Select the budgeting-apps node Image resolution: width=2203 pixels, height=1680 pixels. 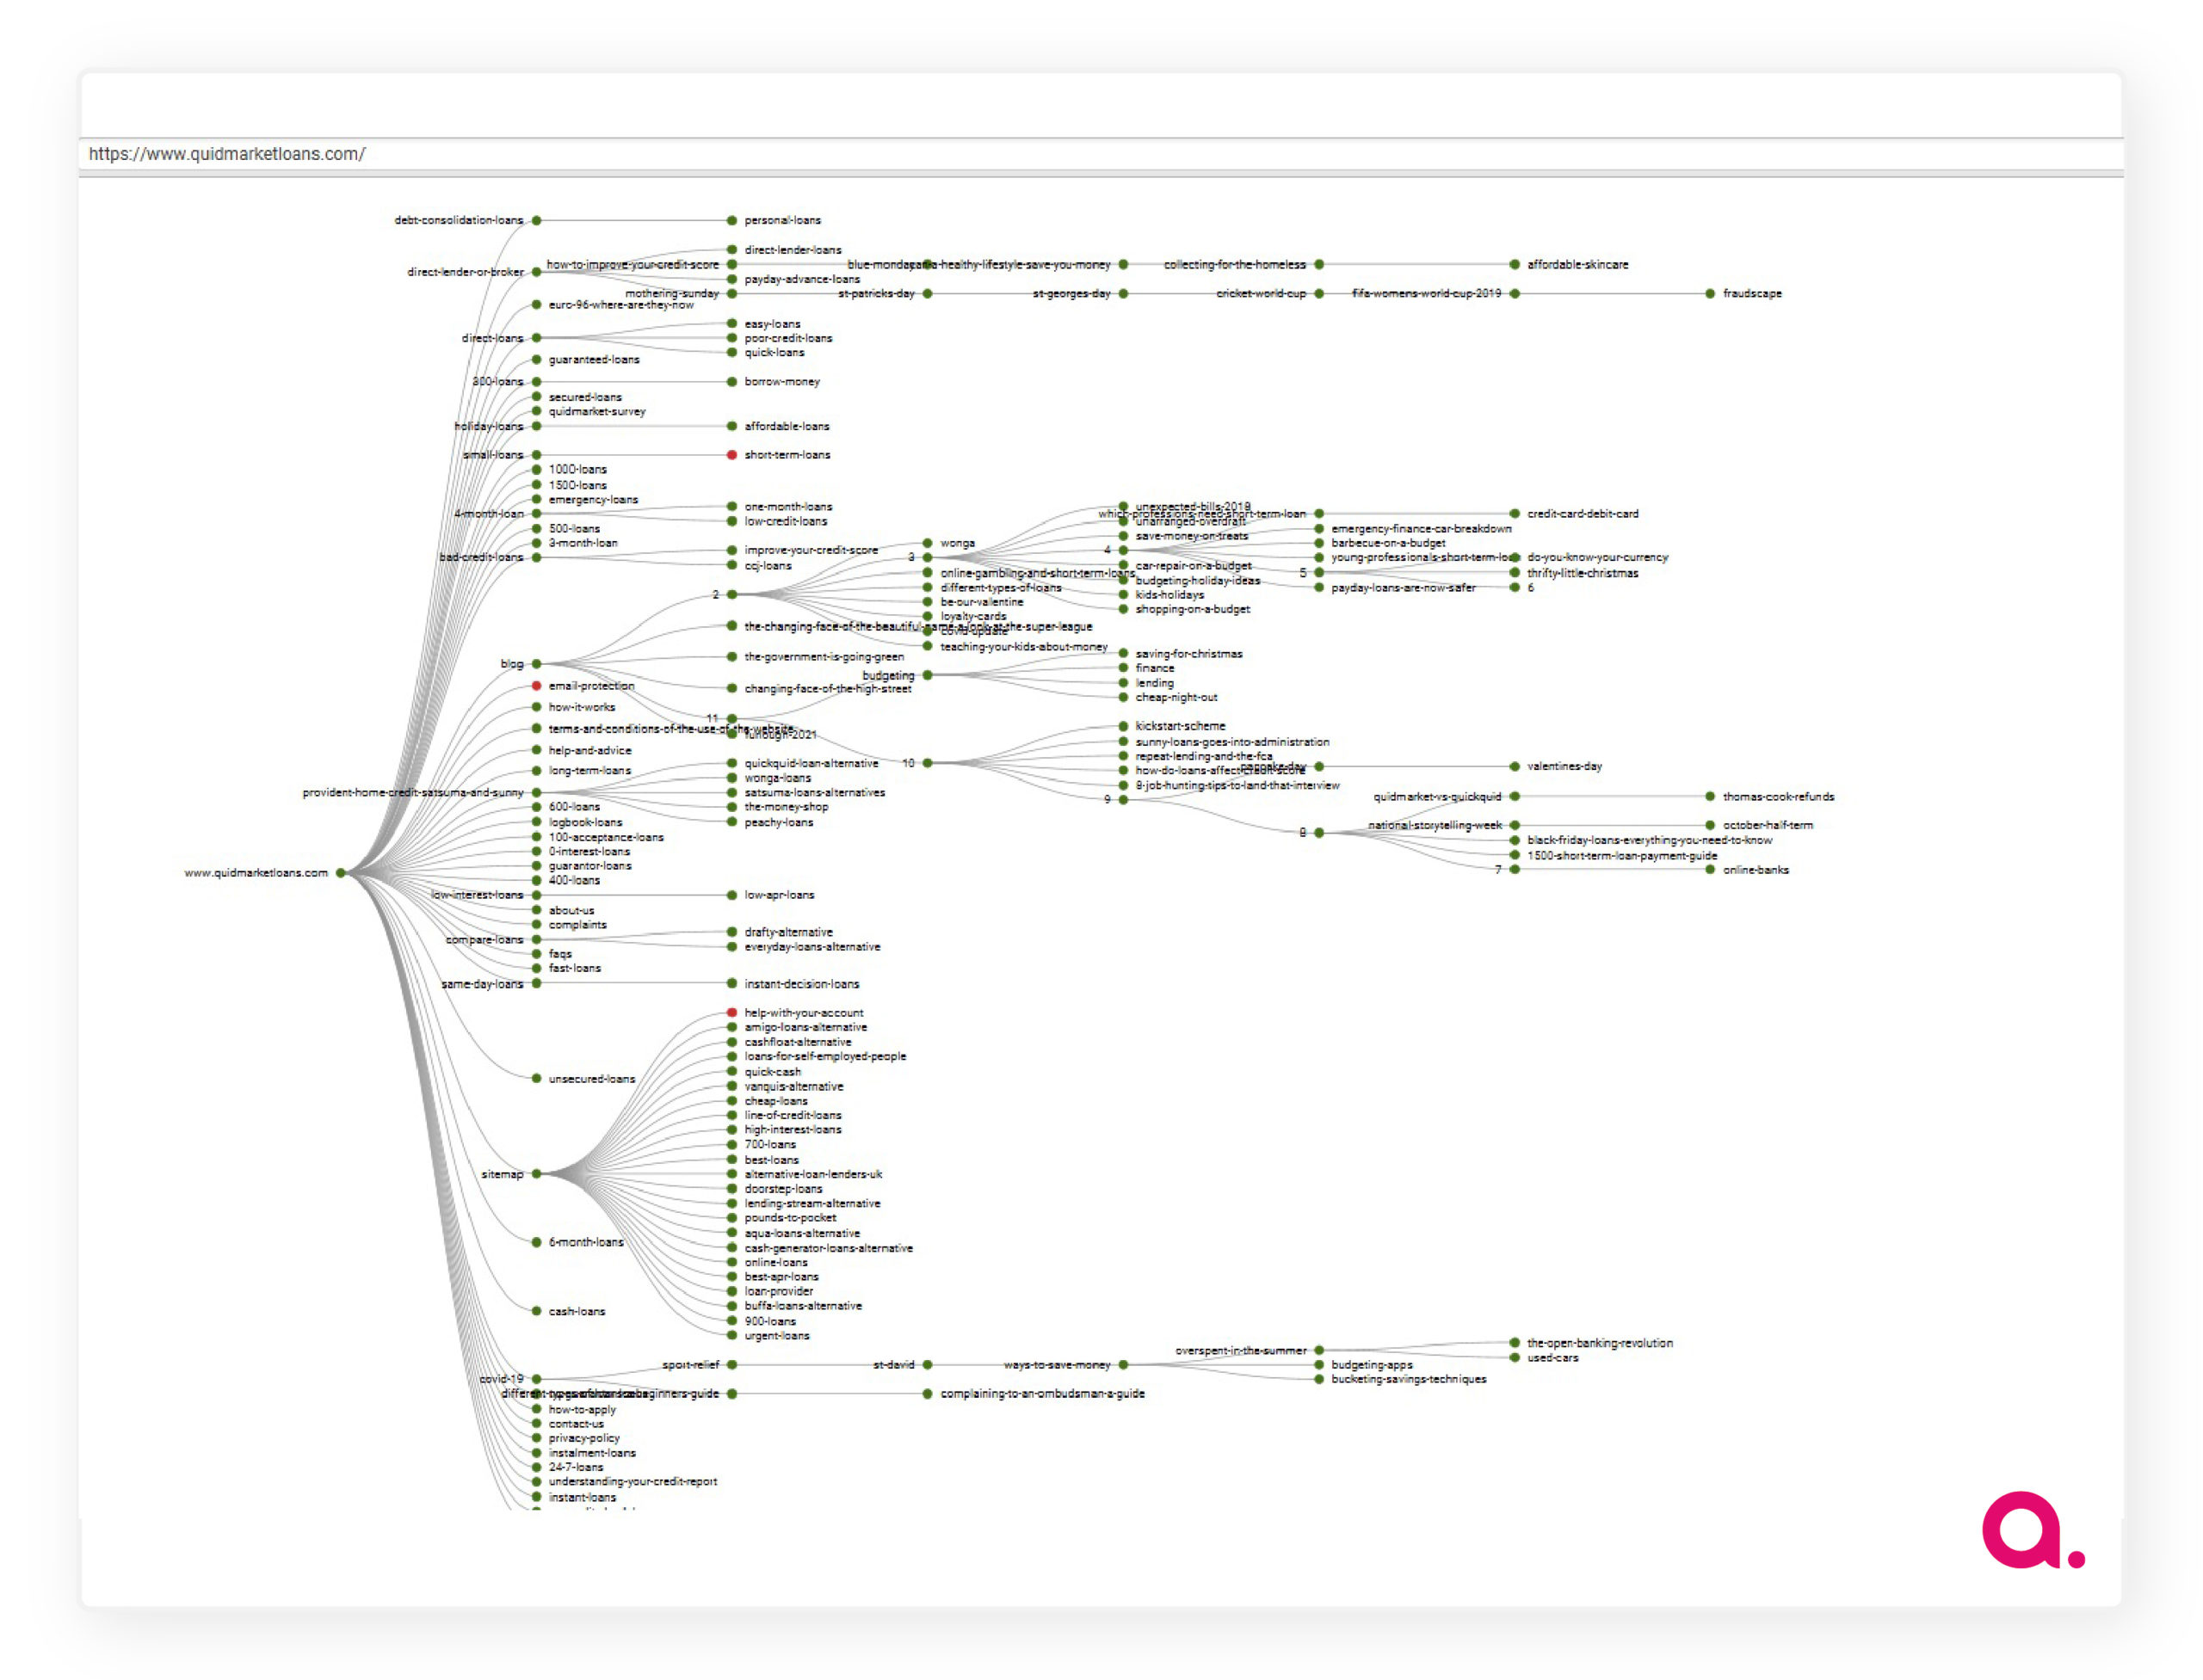1318,1365
